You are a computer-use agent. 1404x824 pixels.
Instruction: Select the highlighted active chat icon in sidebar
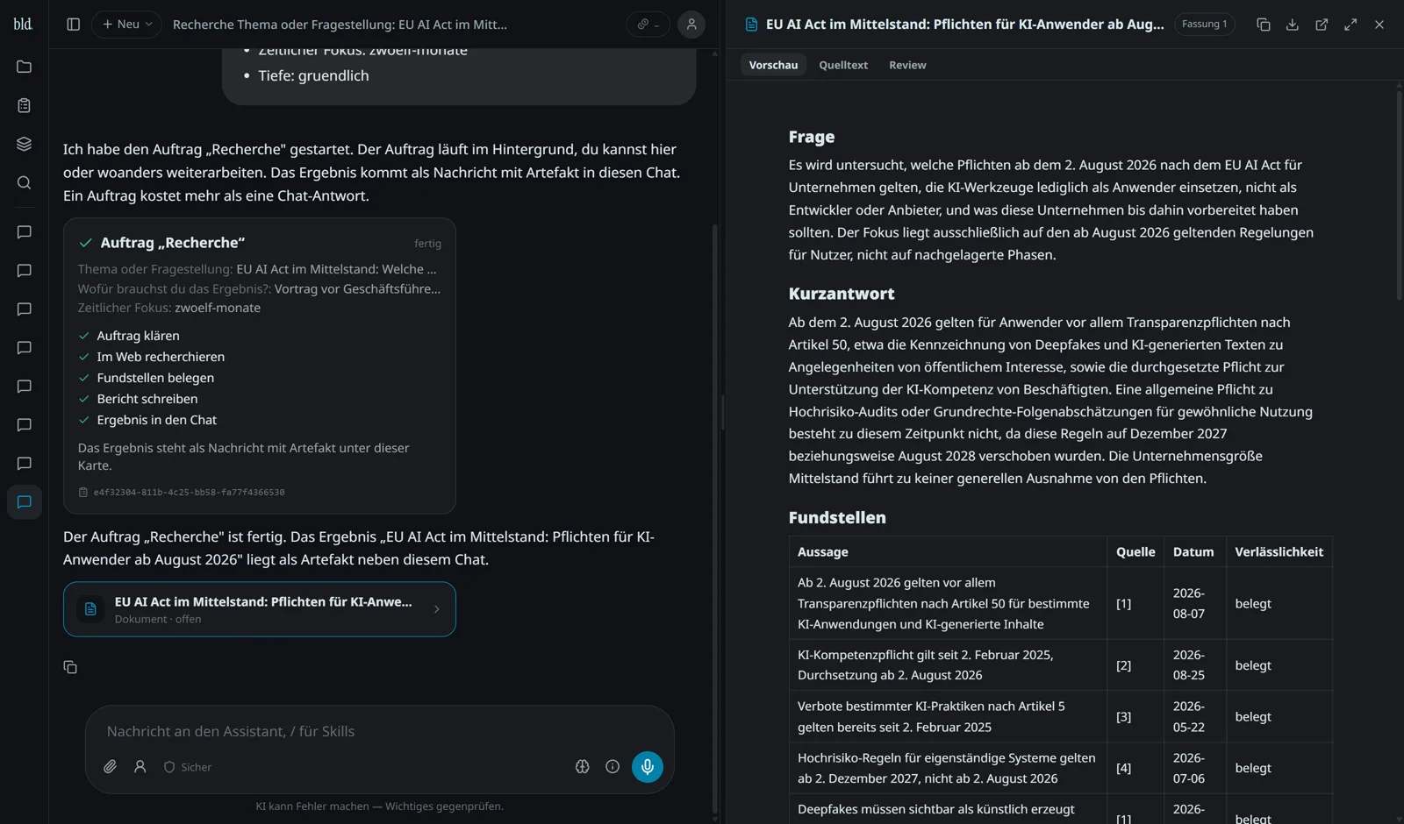(24, 502)
